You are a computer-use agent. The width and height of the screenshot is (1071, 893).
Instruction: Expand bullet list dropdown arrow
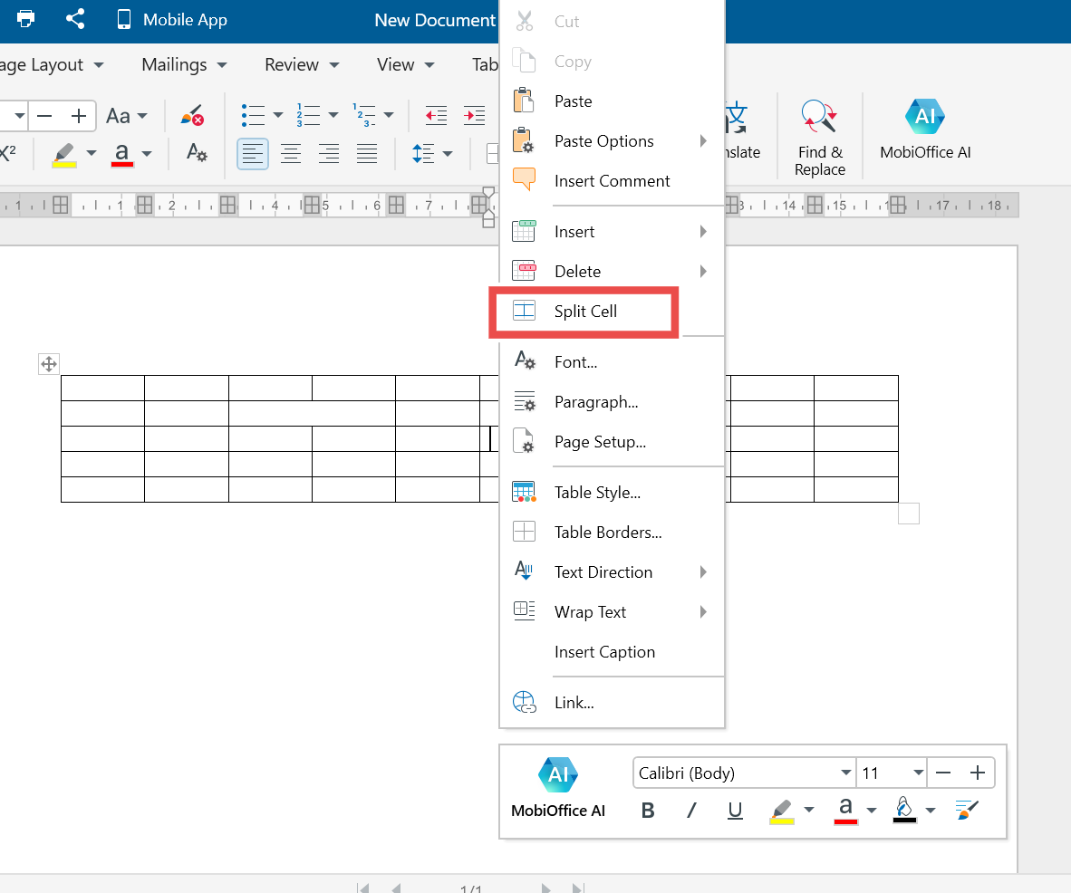coord(278,115)
